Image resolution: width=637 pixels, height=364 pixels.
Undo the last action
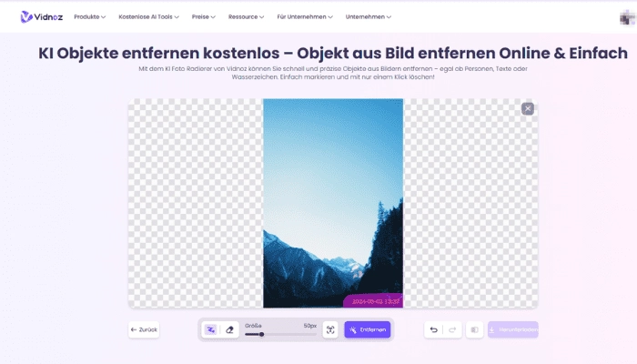pyautogui.click(x=433, y=329)
